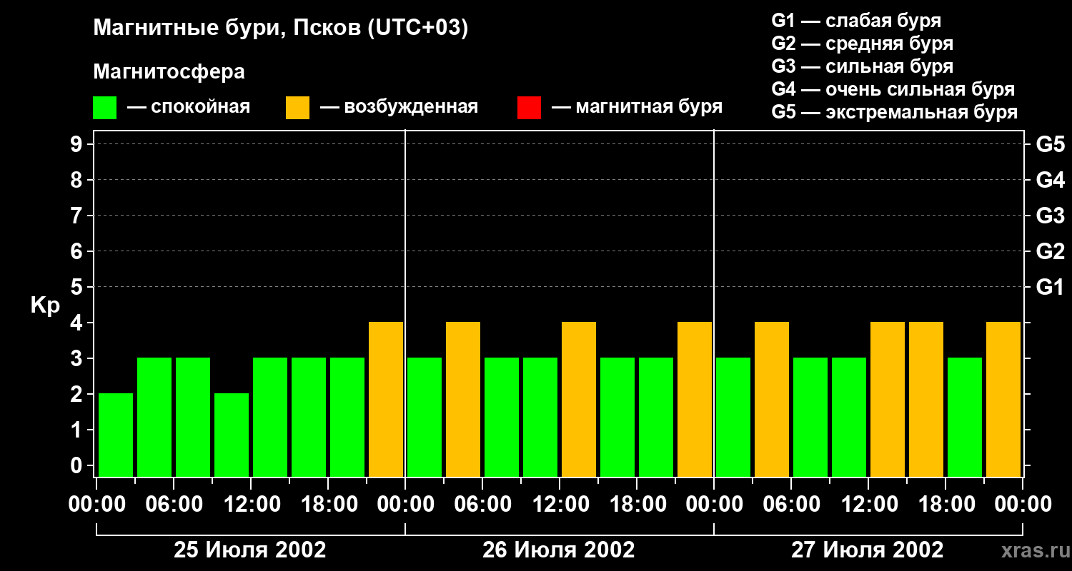This screenshot has height=571, width=1072.
Task: Click the right-axis G5 label at Kp 9
Action: tap(1051, 145)
